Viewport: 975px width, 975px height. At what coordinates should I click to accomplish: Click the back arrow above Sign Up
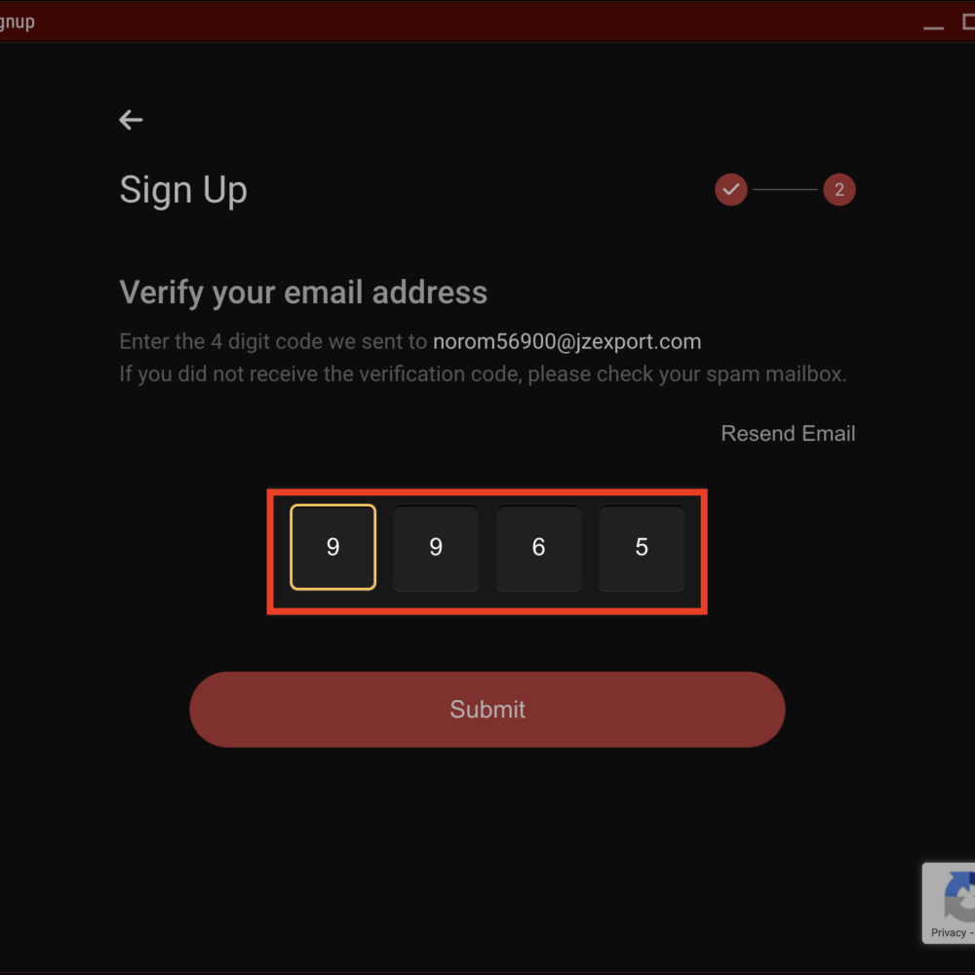(x=131, y=120)
